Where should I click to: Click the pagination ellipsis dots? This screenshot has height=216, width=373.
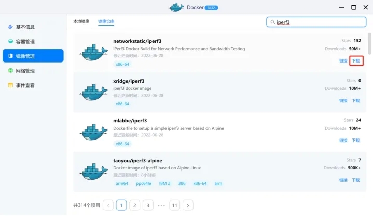pos(161,205)
